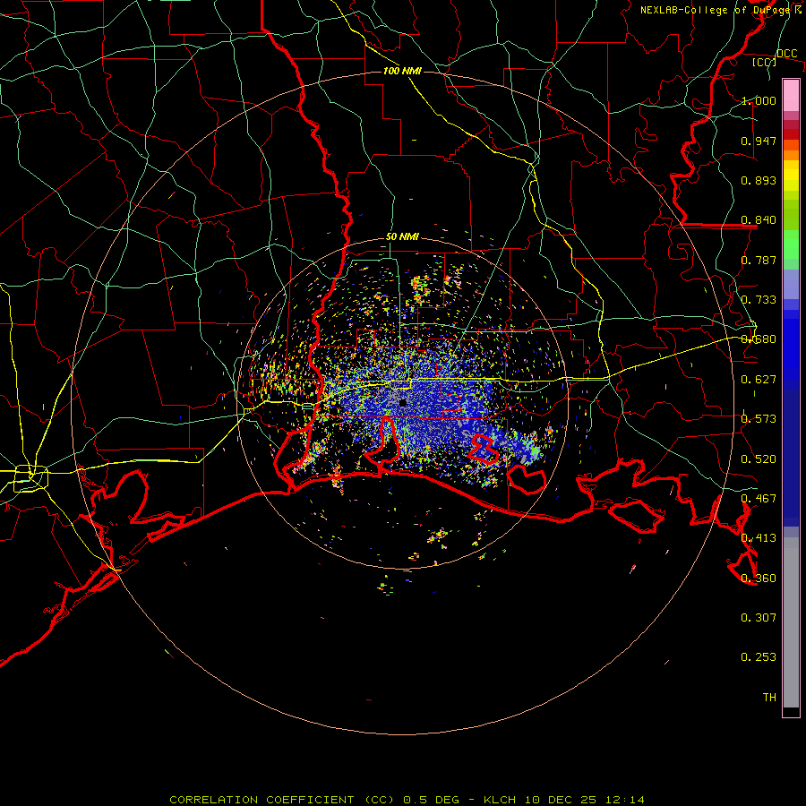Click the 0.253 scale value
The width and height of the screenshot is (806, 806).
point(759,657)
